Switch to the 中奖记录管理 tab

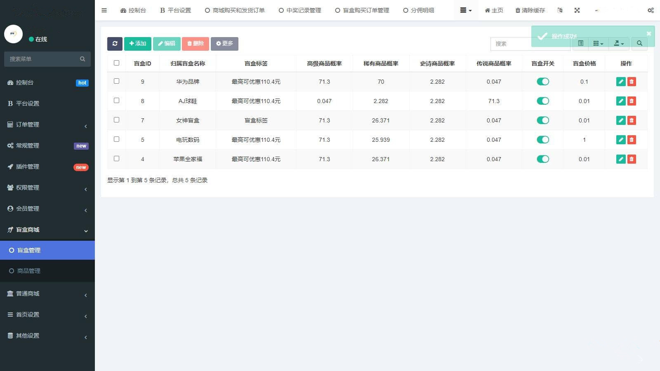point(300,10)
